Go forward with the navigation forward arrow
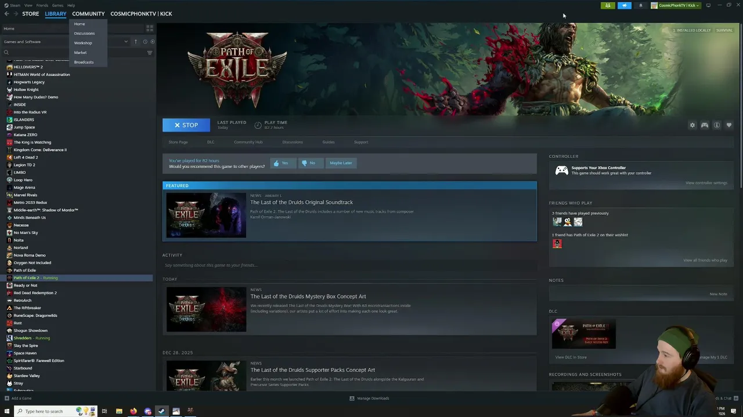The width and height of the screenshot is (743, 417). pos(15,13)
